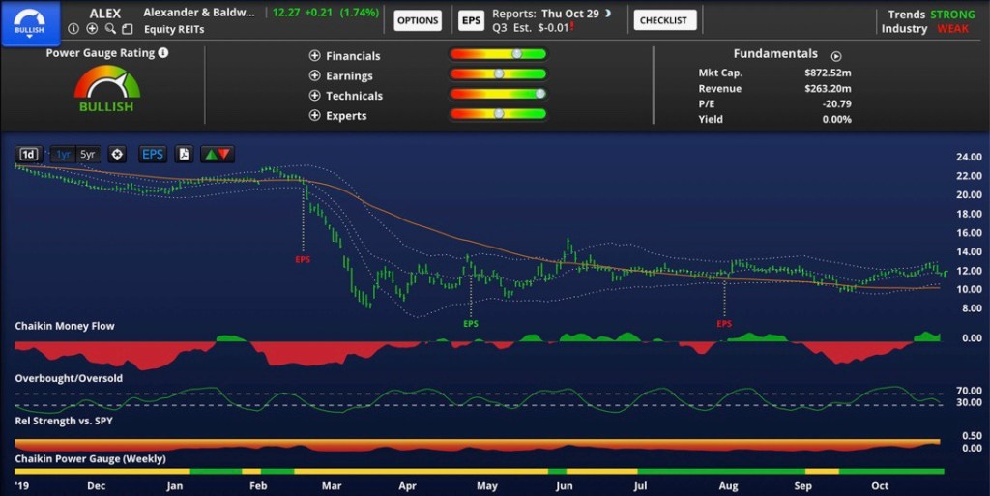Toggle EPS markers on the chart

point(153,154)
